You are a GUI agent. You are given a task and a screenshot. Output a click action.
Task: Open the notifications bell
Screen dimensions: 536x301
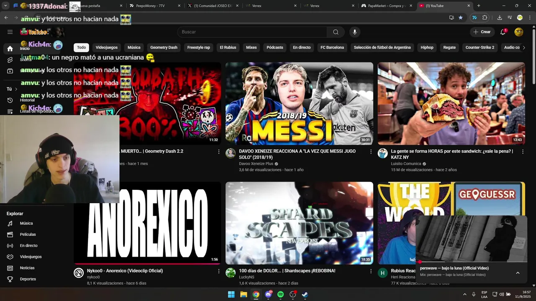503,32
